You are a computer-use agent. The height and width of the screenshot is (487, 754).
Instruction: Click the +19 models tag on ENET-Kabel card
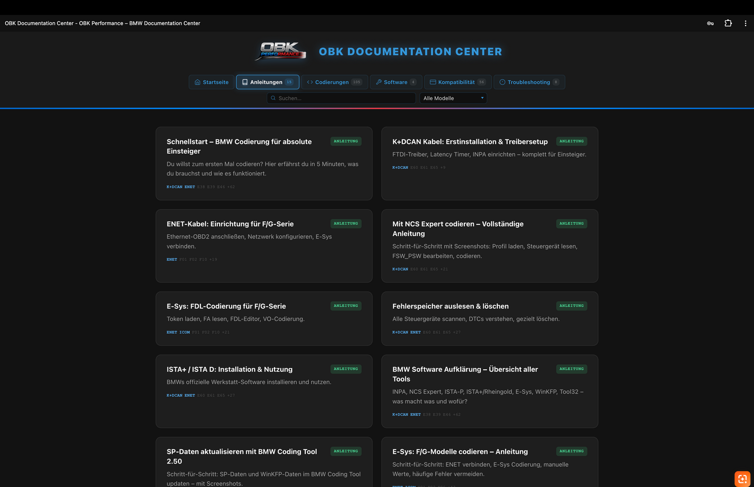click(x=213, y=259)
